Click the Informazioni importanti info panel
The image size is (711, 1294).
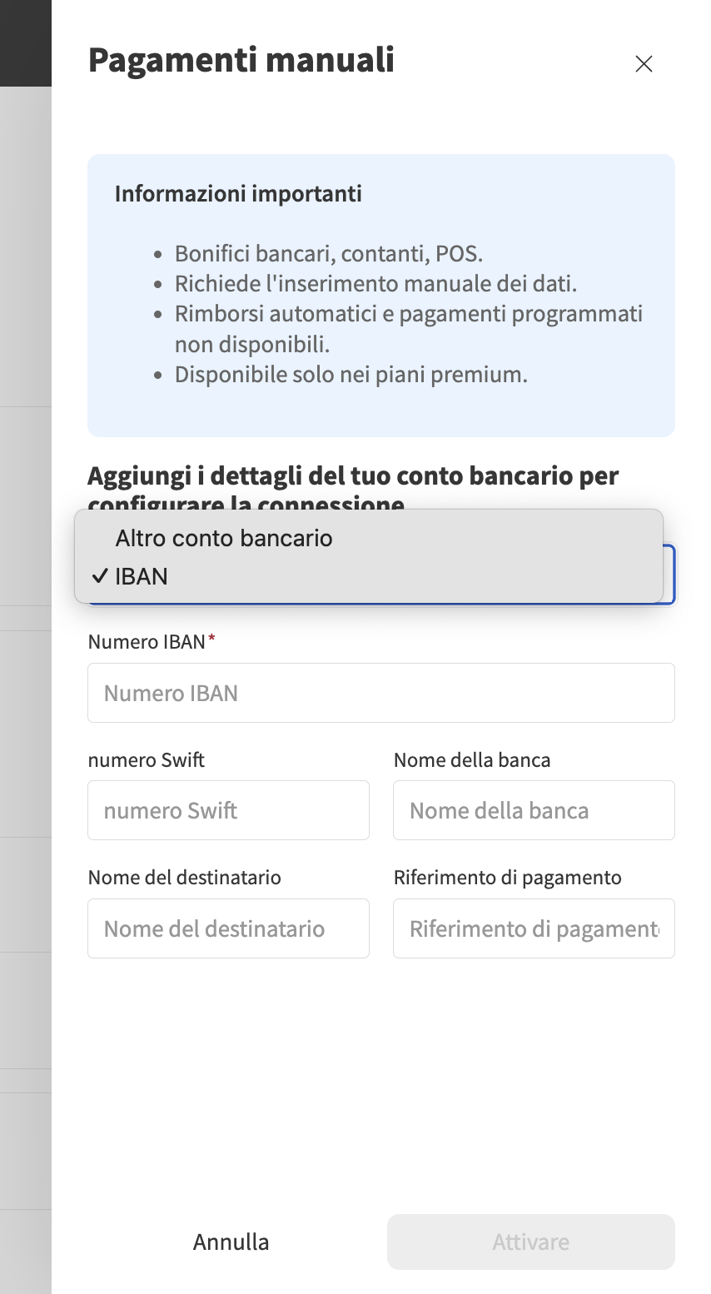(x=380, y=294)
